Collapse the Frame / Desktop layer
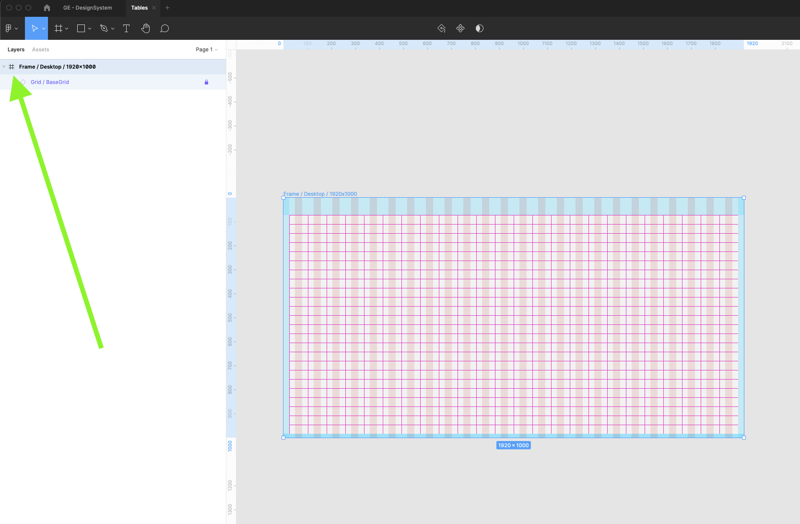This screenshot has width=800, height=524. coord(4,67)
